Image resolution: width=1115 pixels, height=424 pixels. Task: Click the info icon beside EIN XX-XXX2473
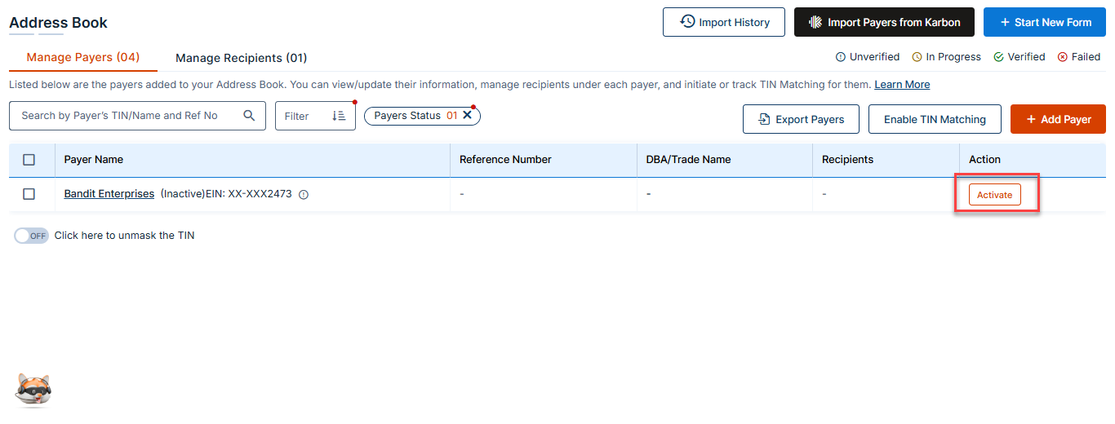pyautogui.click(x=304, y=195)
